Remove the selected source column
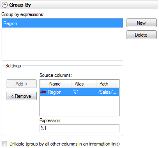The width and height of the screenshot is (159, 148). tap(21, 96)
